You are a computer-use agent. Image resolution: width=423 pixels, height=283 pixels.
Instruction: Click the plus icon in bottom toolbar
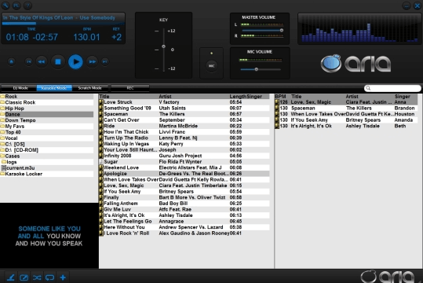pyautogui.click(x=63, y=277)
